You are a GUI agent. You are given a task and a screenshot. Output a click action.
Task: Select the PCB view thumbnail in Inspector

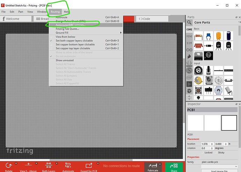coord(229,123)
